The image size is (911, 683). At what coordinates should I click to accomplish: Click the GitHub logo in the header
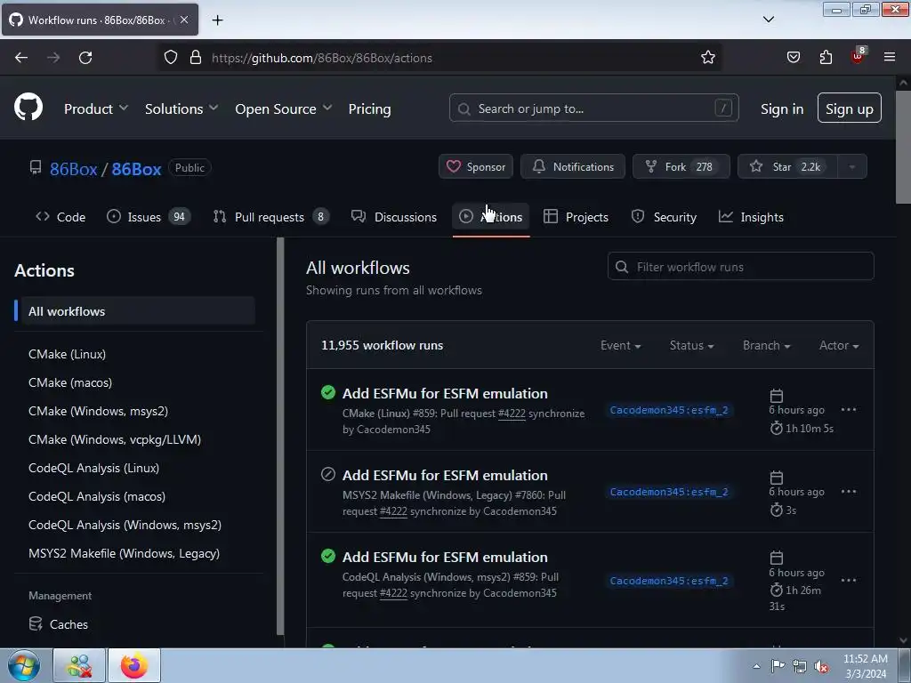click(28, 108)
